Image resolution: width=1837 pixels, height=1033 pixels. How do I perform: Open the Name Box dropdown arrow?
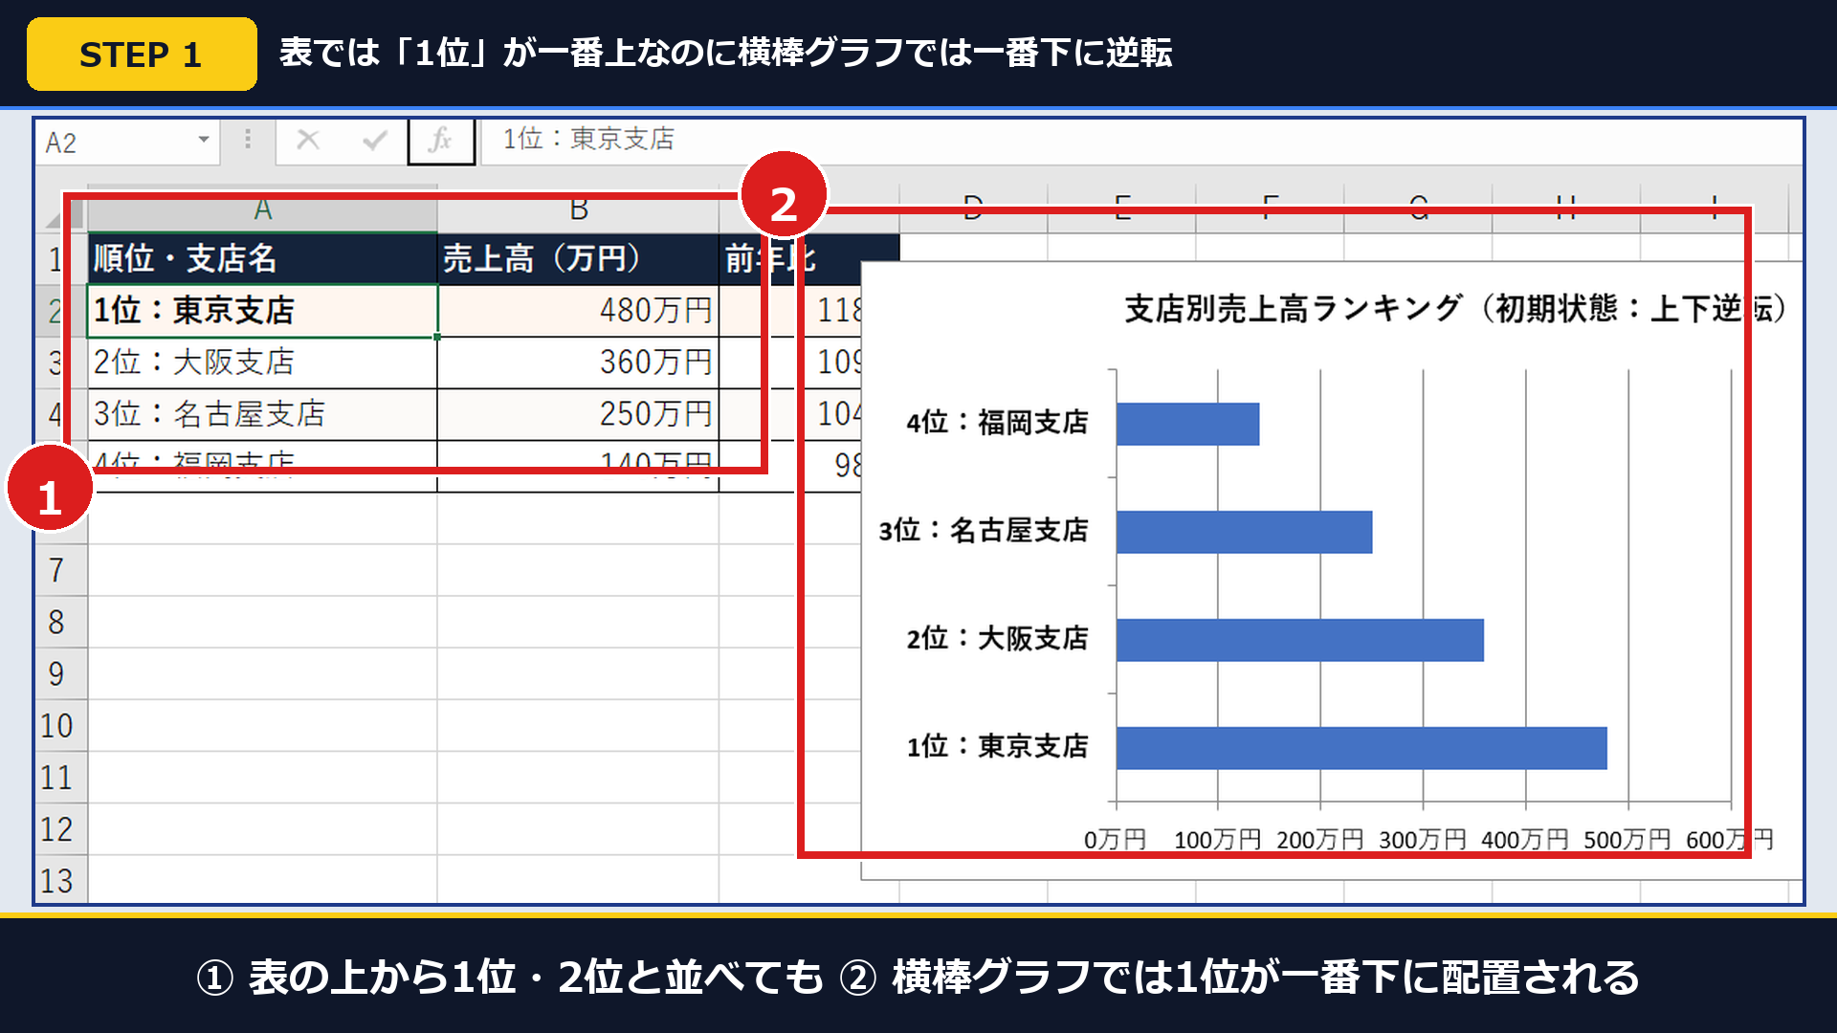pos(204,141)
